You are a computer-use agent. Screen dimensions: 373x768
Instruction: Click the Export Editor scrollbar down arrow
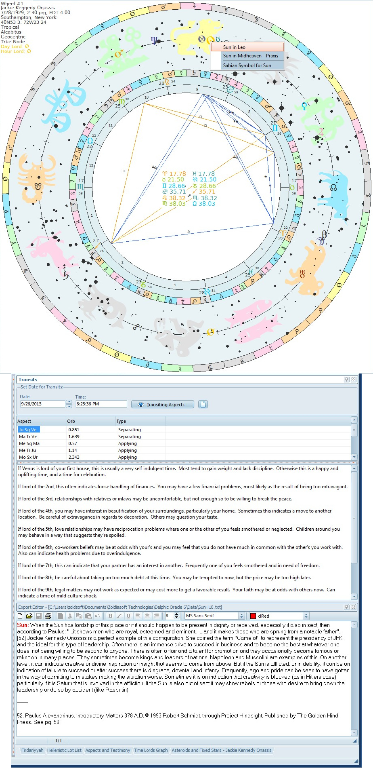click(x=354, y=733)
